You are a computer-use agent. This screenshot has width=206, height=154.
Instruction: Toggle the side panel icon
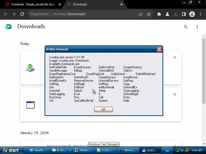184,14
